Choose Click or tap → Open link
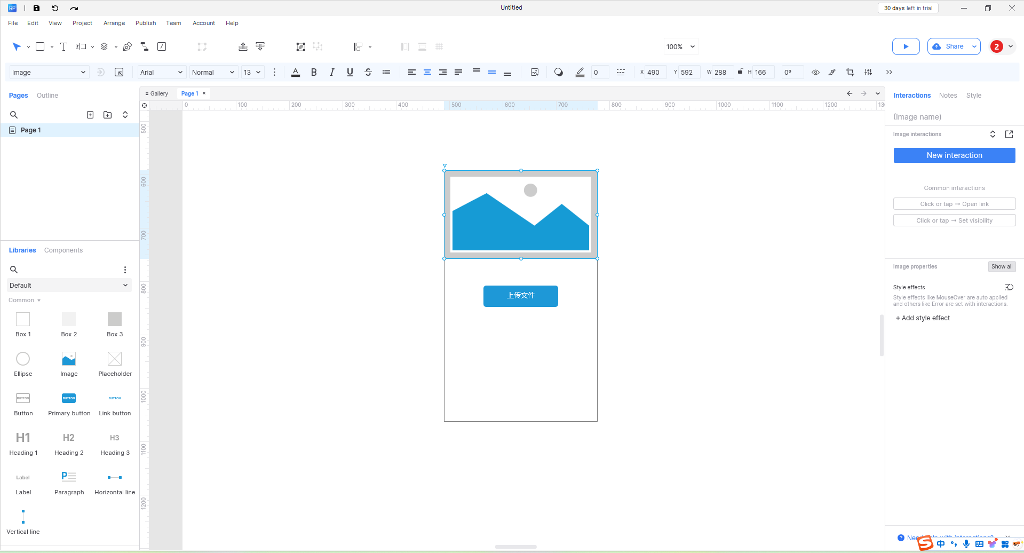Viewport: 1024px width, 553px height. [955, 204]
